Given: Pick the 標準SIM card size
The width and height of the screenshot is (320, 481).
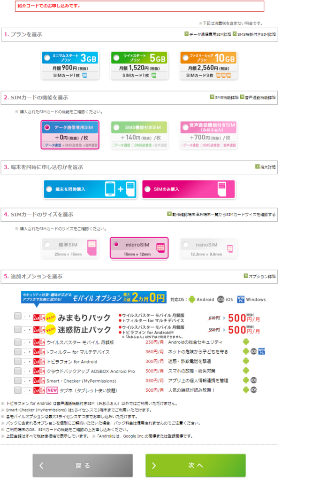Looking at the screenshot, I should [x=70, y=248].
